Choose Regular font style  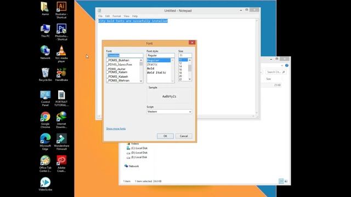pyautogui.click(x=158, y=60)
